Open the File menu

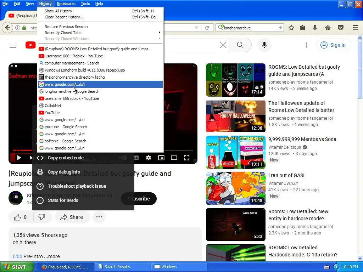[5, 4]
